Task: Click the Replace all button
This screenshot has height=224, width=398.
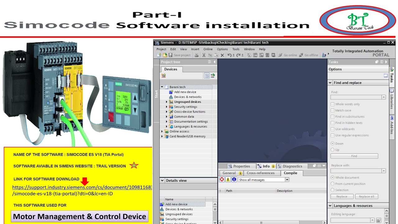Action: coord(367,197)
